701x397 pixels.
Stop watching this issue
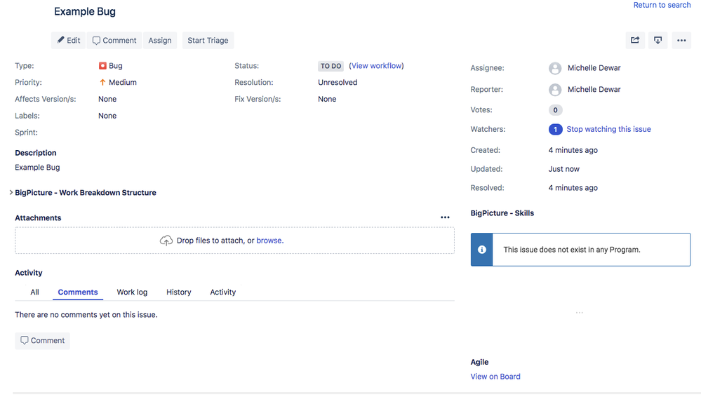point(608,129)
